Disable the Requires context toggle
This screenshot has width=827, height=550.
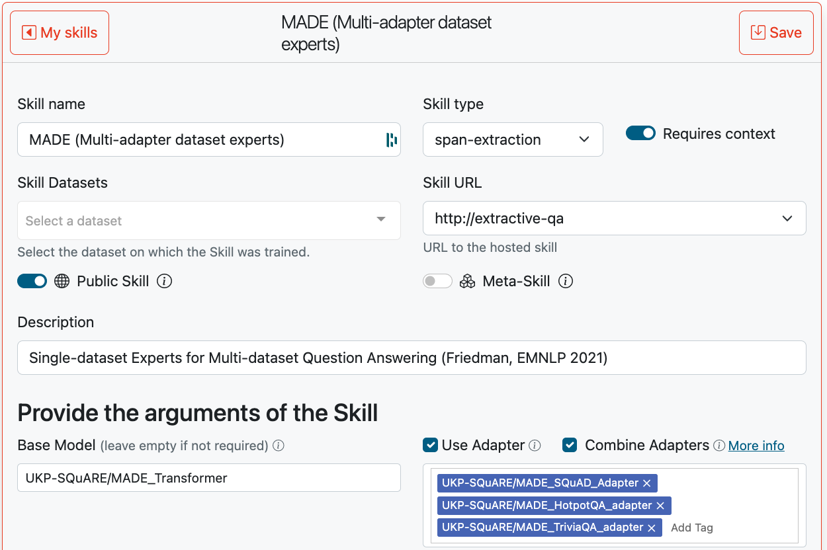pos(640,134)
